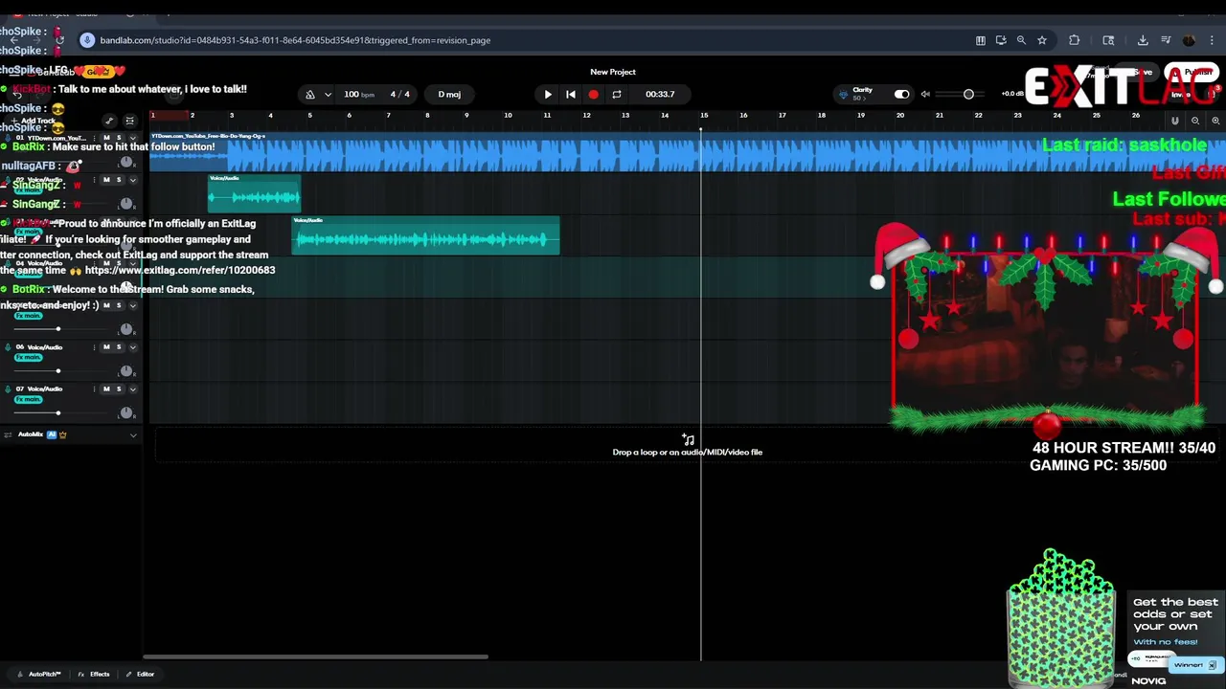The width and height of the screenshot is (1226, 689).
Task: Click the track 06 microphone icon
Action: (8, 347)
